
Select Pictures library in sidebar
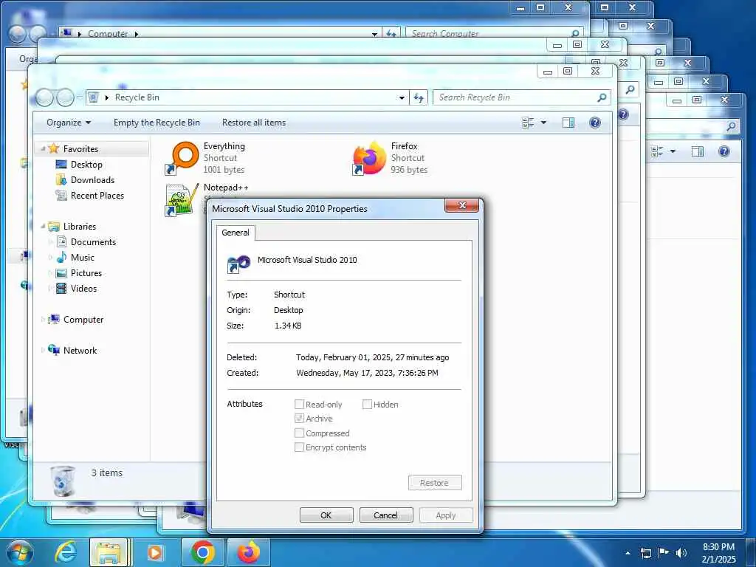[x=86, y=273]
